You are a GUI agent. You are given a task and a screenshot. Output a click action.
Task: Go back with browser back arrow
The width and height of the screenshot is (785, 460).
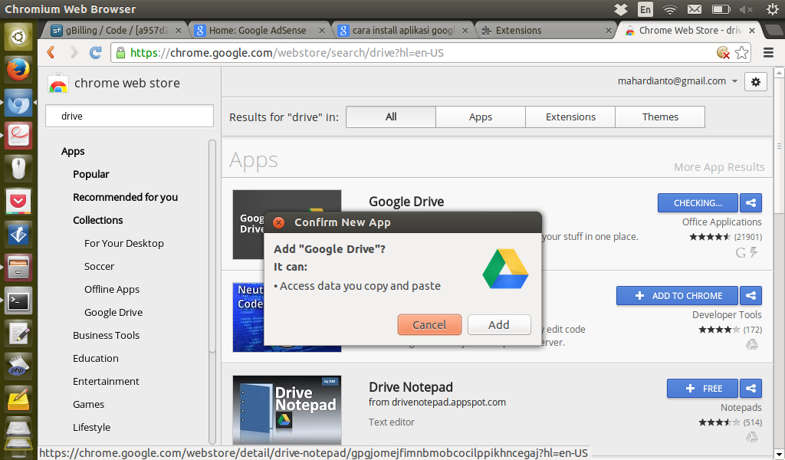point(51,53)
